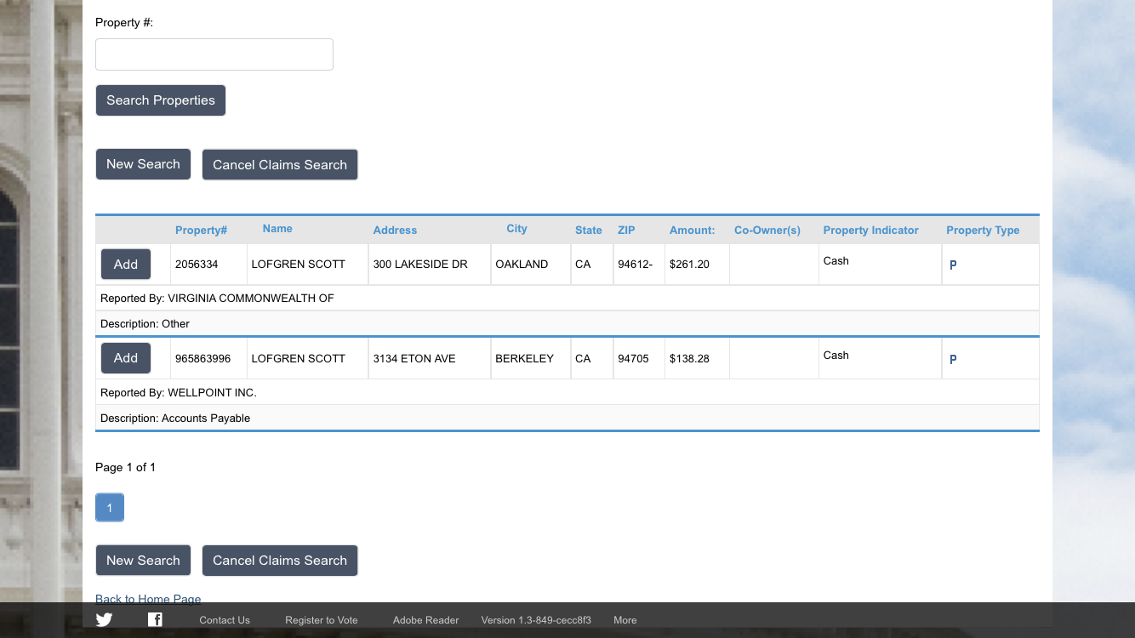
Task: Click the lower Cancel Claims Search button
Action: pyautogui.click(x=280, y=561)
